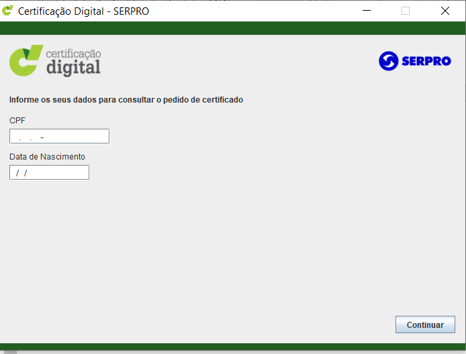Click the blue circular SERPRO emblem

click(x=389, y=61)
